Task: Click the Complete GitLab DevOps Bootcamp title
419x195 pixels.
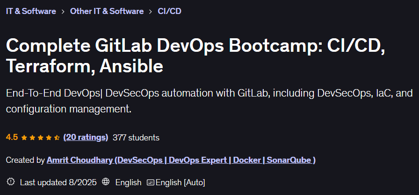Action: click(195, 56)
